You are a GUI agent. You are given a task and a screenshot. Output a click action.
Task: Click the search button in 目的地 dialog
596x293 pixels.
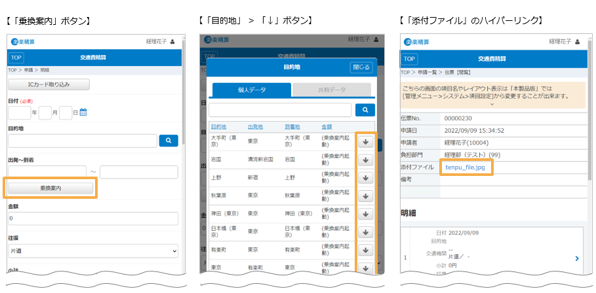tap(365, 110)
